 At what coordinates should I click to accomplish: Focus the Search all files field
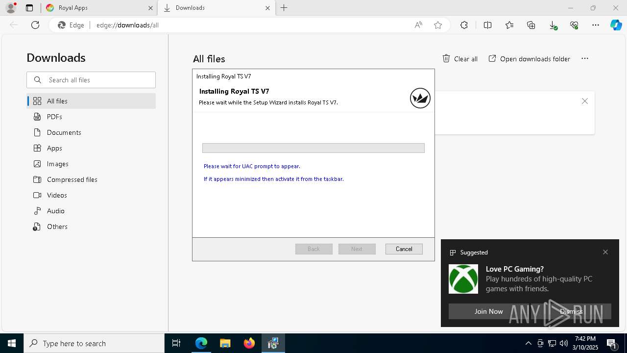(91, 80)
